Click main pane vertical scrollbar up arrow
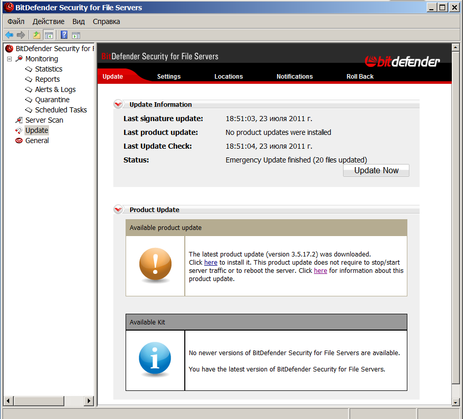Screen dimensions: 463x419 (x=455, y=48)
